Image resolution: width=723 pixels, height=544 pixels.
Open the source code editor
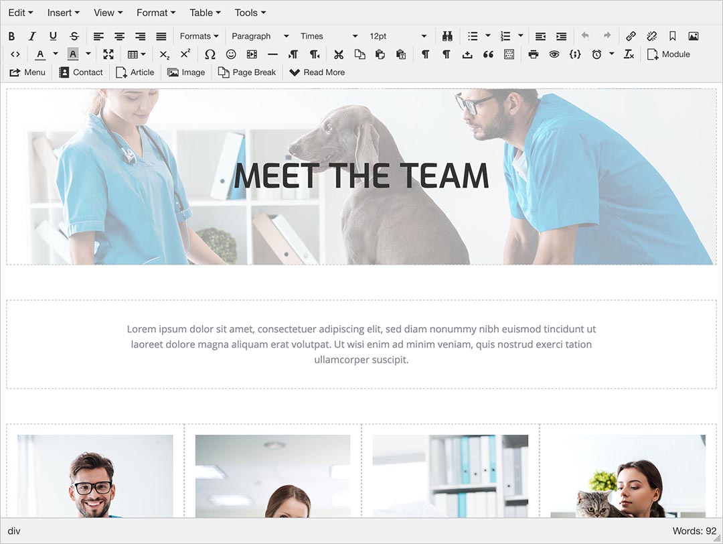coord(15,54)
